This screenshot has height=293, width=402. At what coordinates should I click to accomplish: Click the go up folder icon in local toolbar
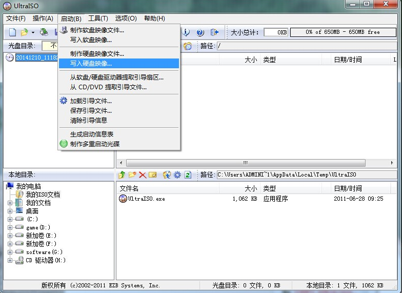coord(122,175)
